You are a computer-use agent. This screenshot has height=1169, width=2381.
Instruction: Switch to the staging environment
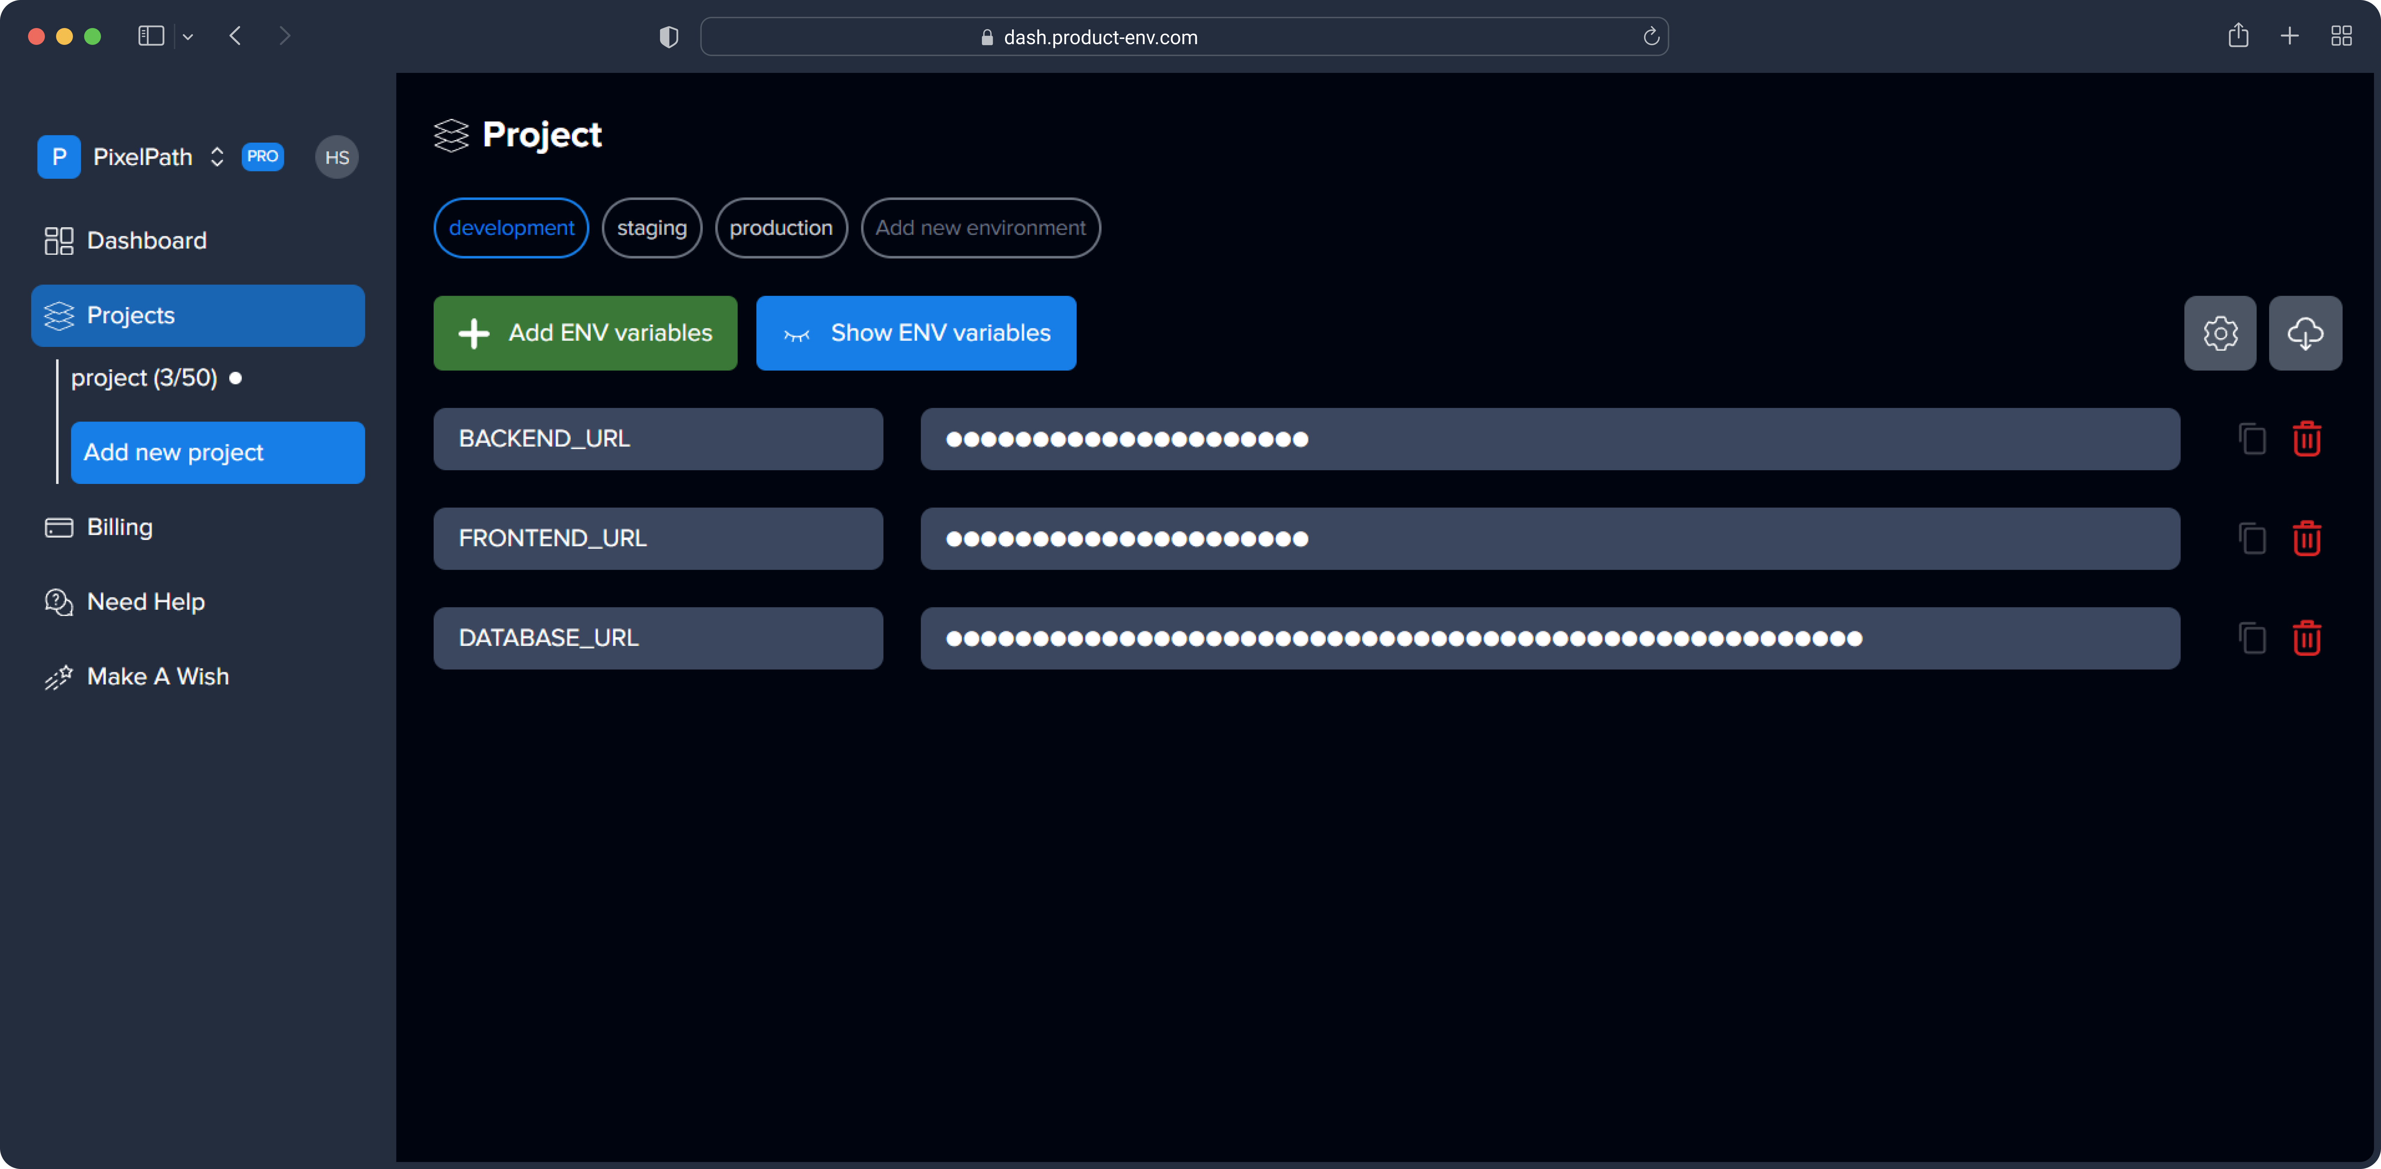[652, 228]
